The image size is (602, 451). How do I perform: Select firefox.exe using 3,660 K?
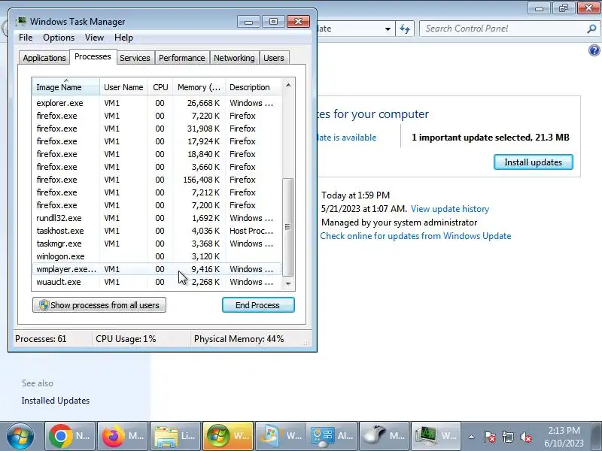coord(157,167)
